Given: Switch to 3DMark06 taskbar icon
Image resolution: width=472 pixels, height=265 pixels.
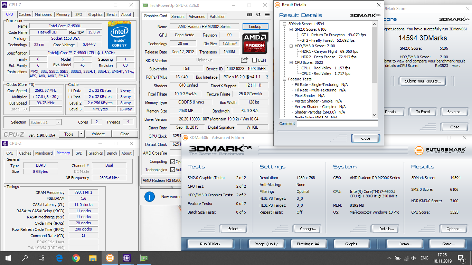Looking at the screenshot, I should tap(110, 258).
